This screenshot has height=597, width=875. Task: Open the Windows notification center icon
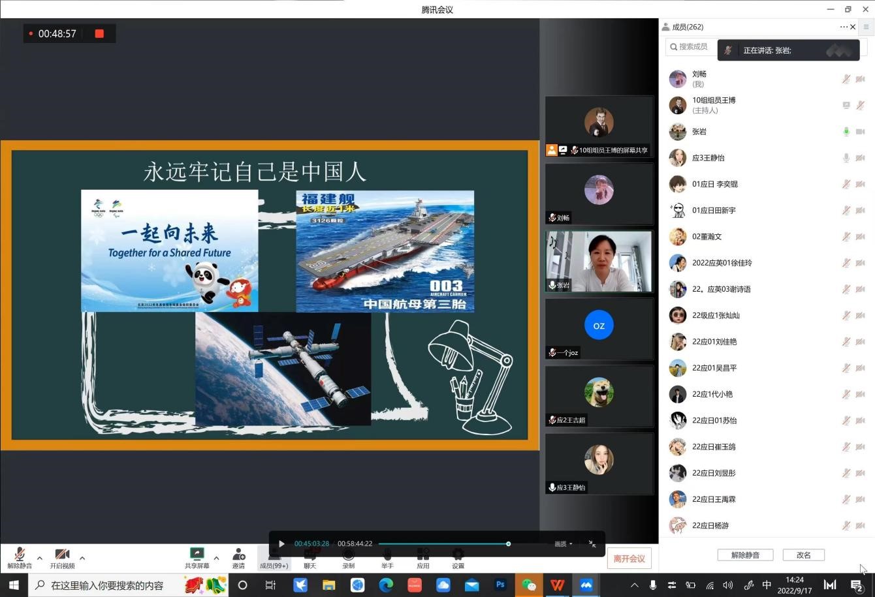tap(857, 585)
